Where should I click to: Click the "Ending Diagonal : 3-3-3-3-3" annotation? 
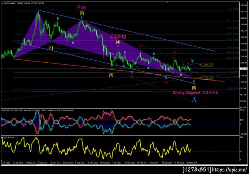195,93
